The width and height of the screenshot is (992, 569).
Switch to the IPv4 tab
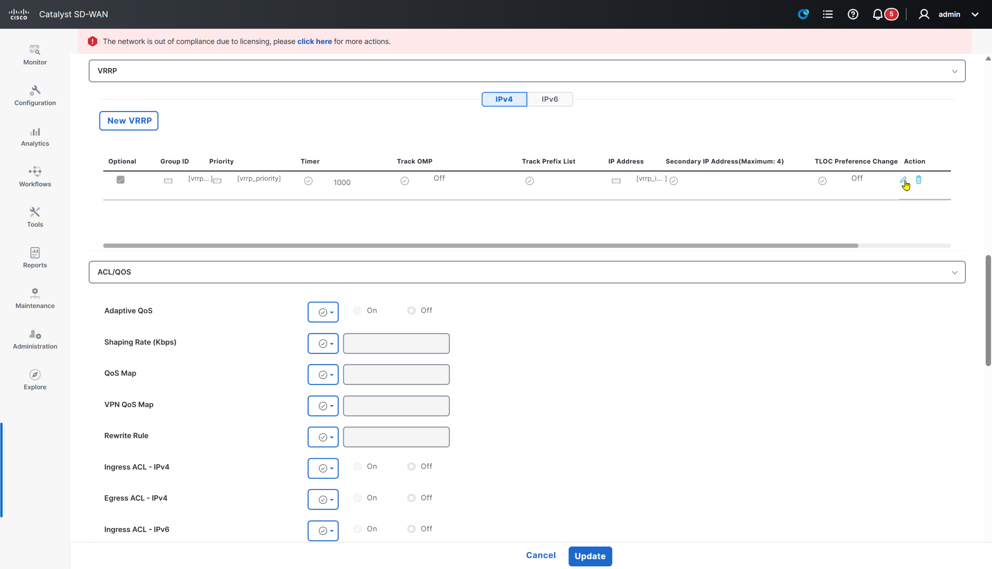[504, 99]
